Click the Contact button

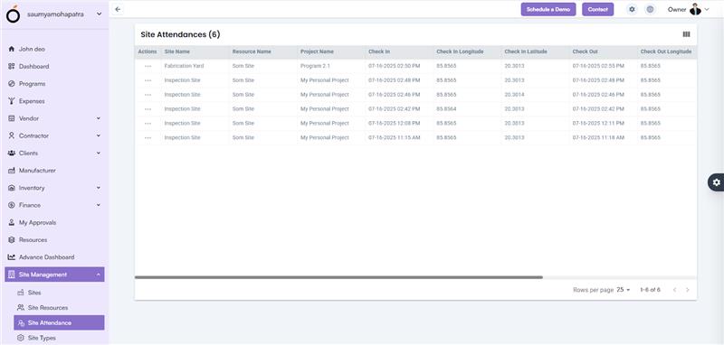597,9
